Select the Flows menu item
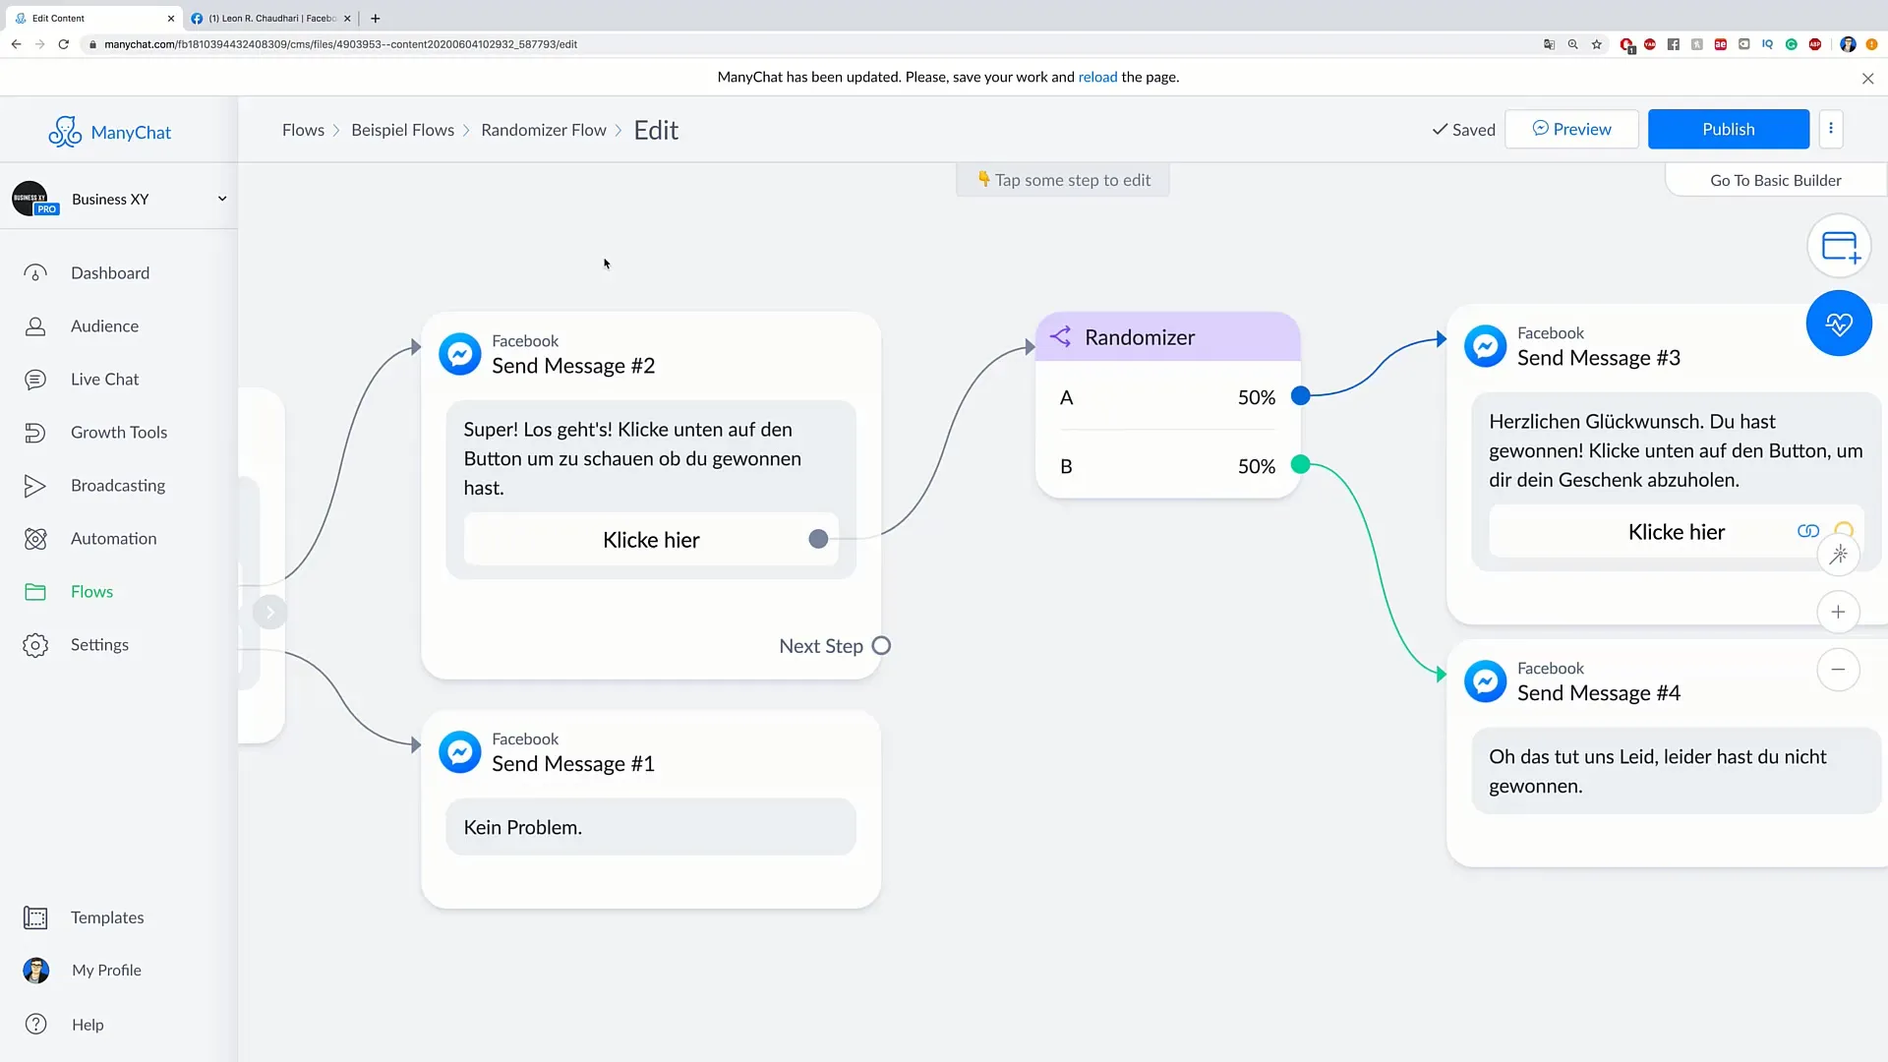The image size is (1888, 1062). click(x=90, y=590)
